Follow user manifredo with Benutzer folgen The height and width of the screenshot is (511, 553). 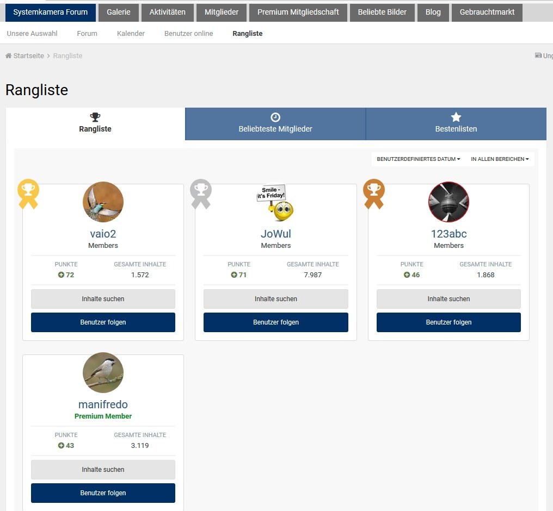click(x=103, y=493)
